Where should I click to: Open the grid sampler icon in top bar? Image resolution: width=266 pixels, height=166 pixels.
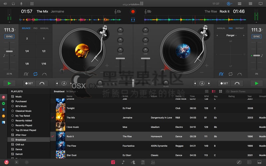pos(32,4)
